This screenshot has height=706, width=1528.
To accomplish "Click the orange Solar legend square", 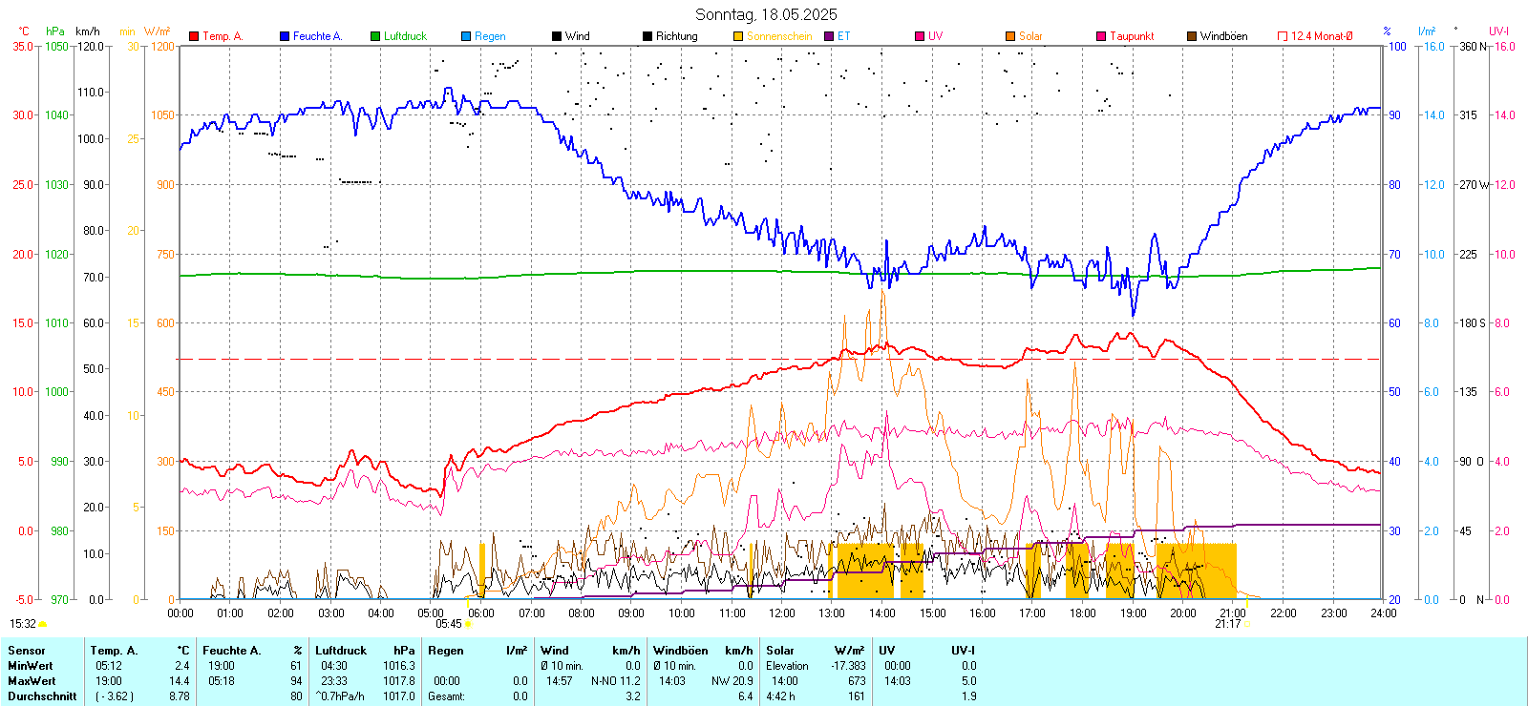I will tap(1010, 36).
